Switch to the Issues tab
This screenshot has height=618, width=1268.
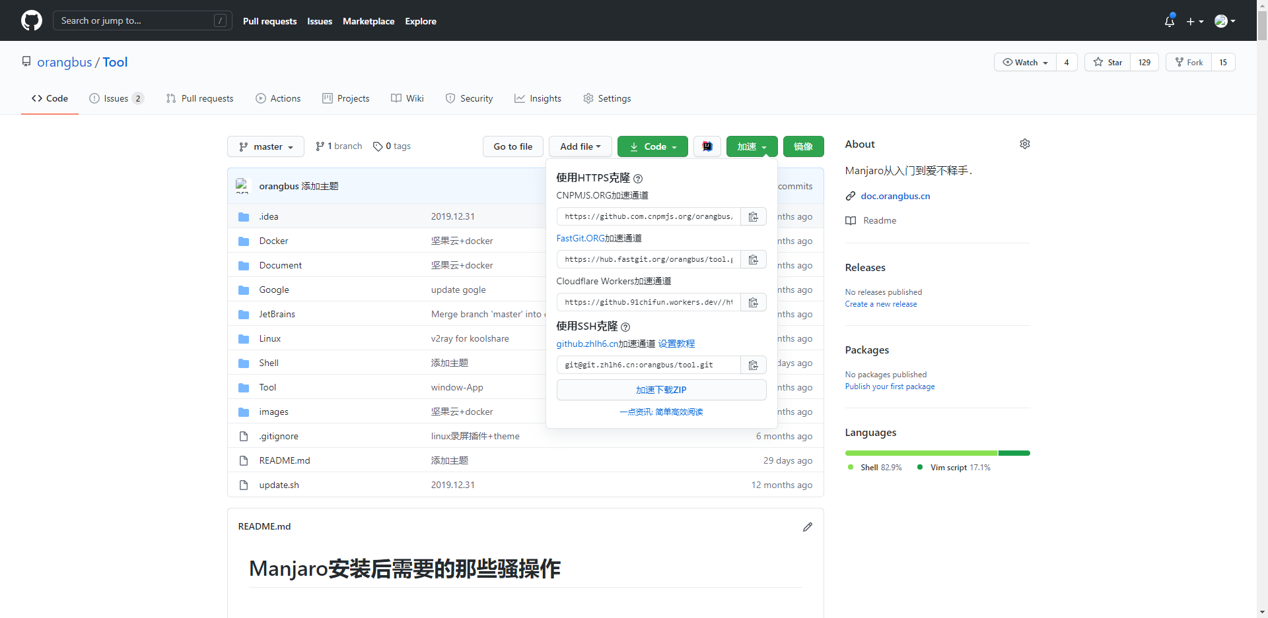click(x=116, y=98)
